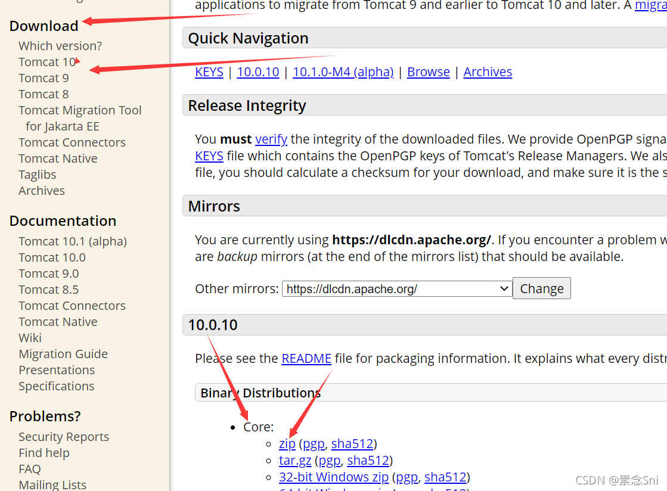Open pgp signature for tar.gz
Image resolution: width=667 pixels, height=491 pixels.
pyautogui.click(x=330, y=461)
